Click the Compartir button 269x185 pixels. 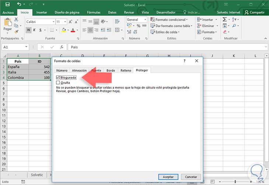pyautogui.click(x=255, y=13)
